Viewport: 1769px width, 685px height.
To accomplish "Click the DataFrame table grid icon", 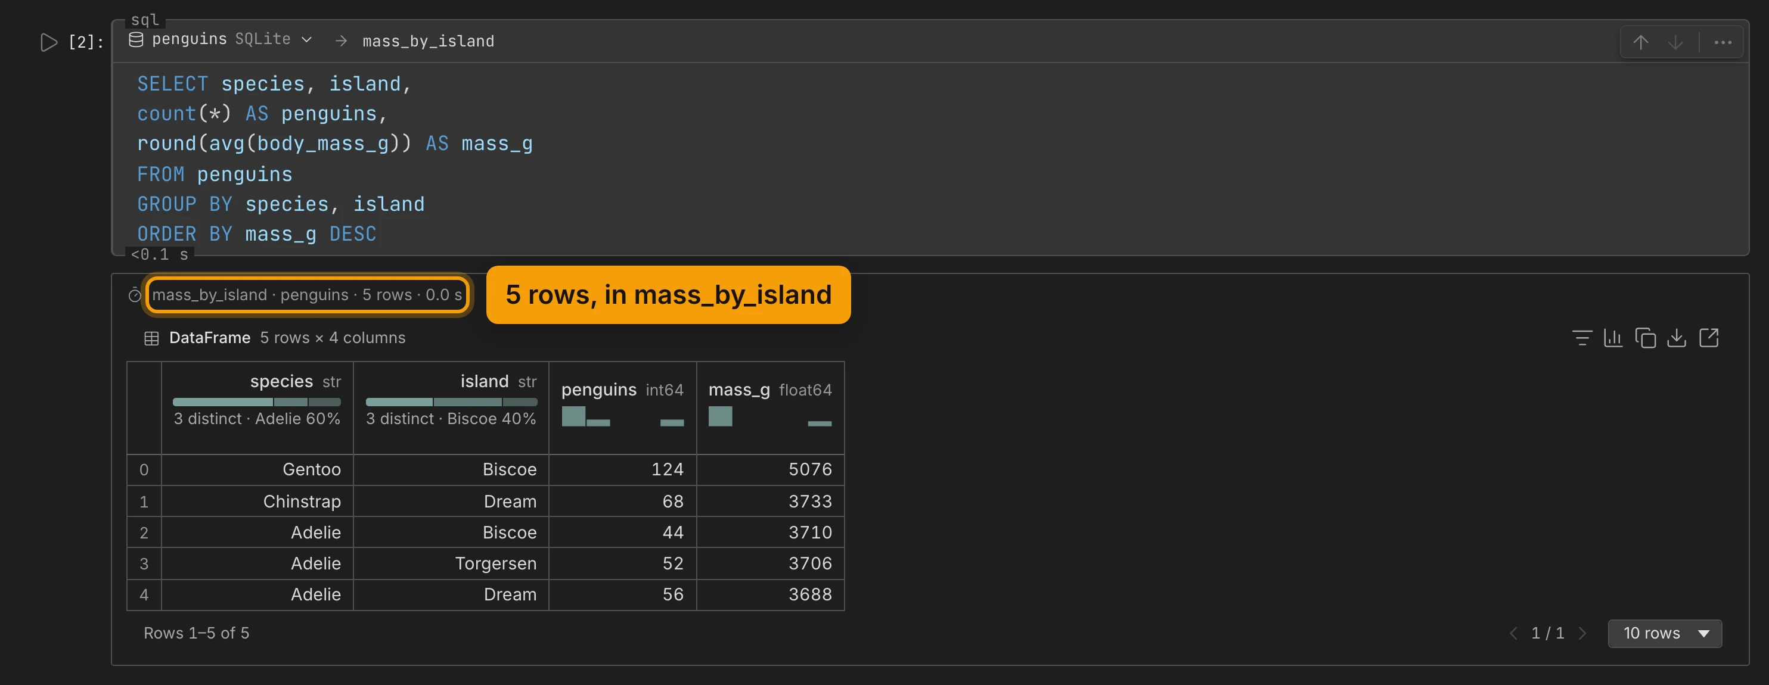I will [x=152, y=338].
